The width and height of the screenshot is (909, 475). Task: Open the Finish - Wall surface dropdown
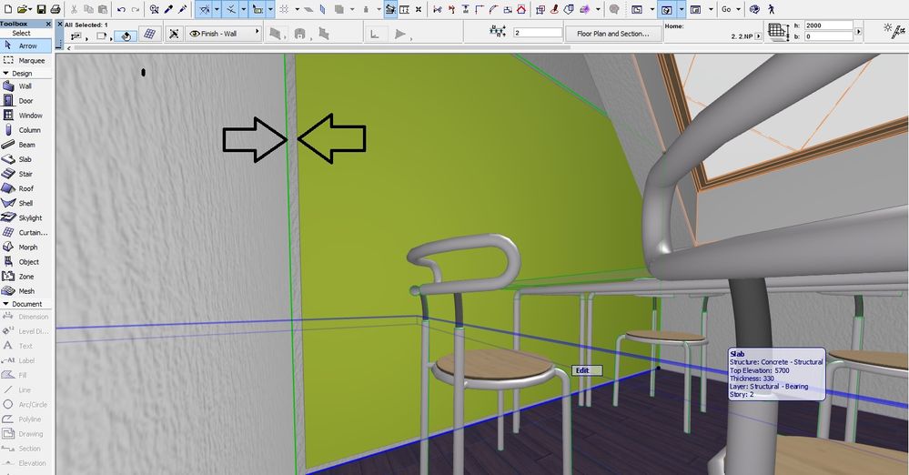pos(223,34)
